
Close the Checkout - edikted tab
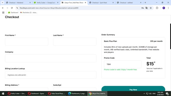pyautogui.click(x=141, y=3)
